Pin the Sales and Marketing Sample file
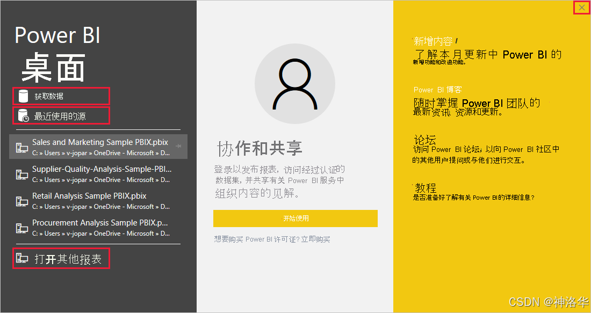Screen dimensions: 591x313 pos(178,146)
